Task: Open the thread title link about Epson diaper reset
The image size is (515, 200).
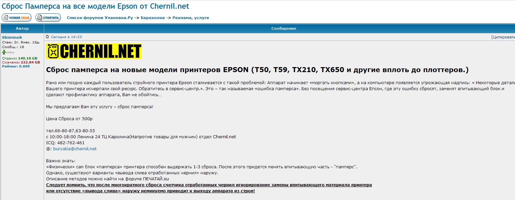Action: click(96, 6)
